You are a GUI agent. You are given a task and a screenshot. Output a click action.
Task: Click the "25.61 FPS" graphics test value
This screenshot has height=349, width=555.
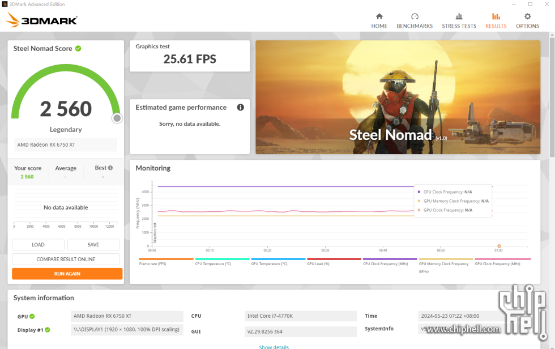tap(190, 59)
